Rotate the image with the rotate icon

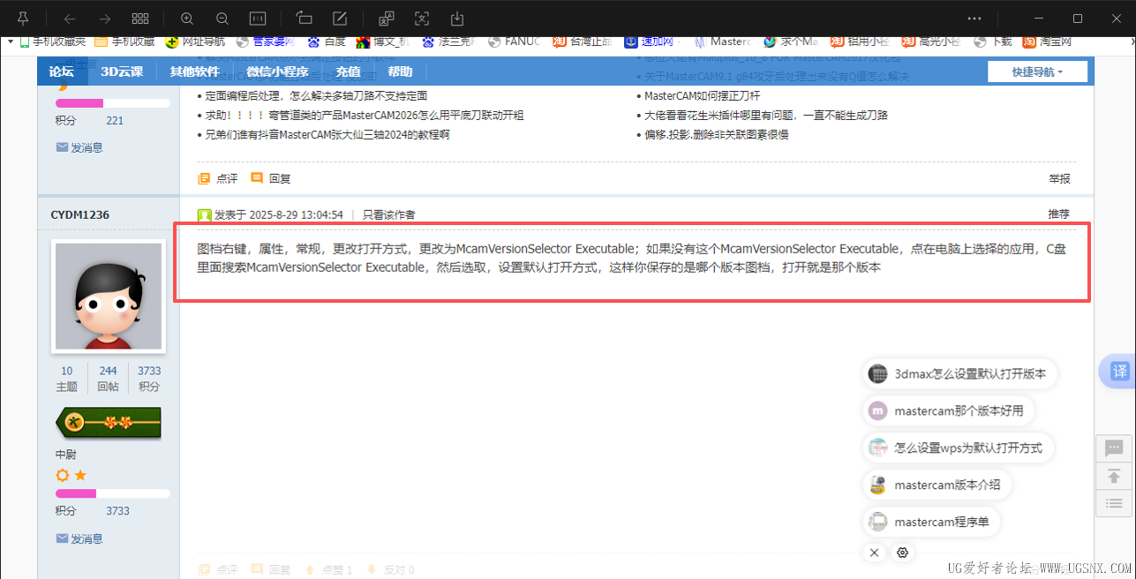[x=305, y=18]
